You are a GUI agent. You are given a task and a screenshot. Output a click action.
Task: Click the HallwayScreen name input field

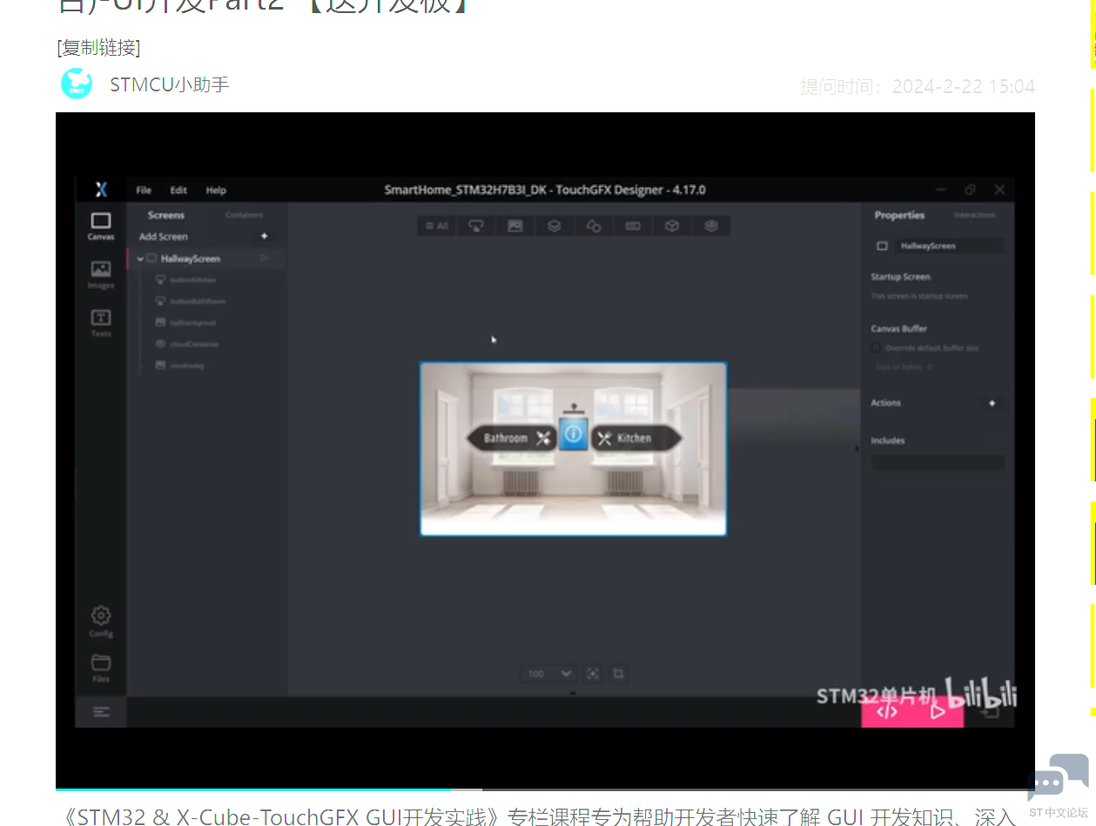pyautogui.click(x=949, y=246)
